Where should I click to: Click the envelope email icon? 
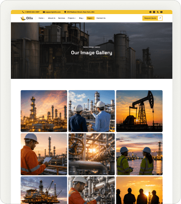pyautogui.click(x=44, y=12)
